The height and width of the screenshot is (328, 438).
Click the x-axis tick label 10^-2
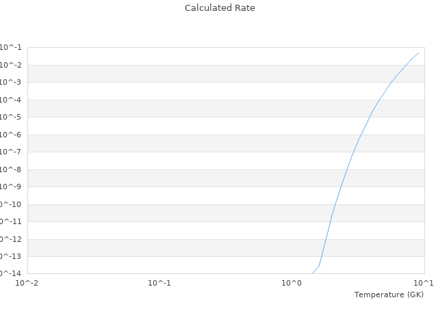click(27, 283)
